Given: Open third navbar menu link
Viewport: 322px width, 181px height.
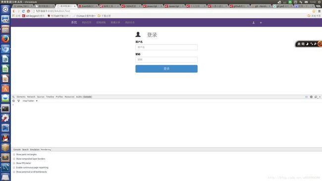Looking at the screenshot, I should tap(101, 22).
